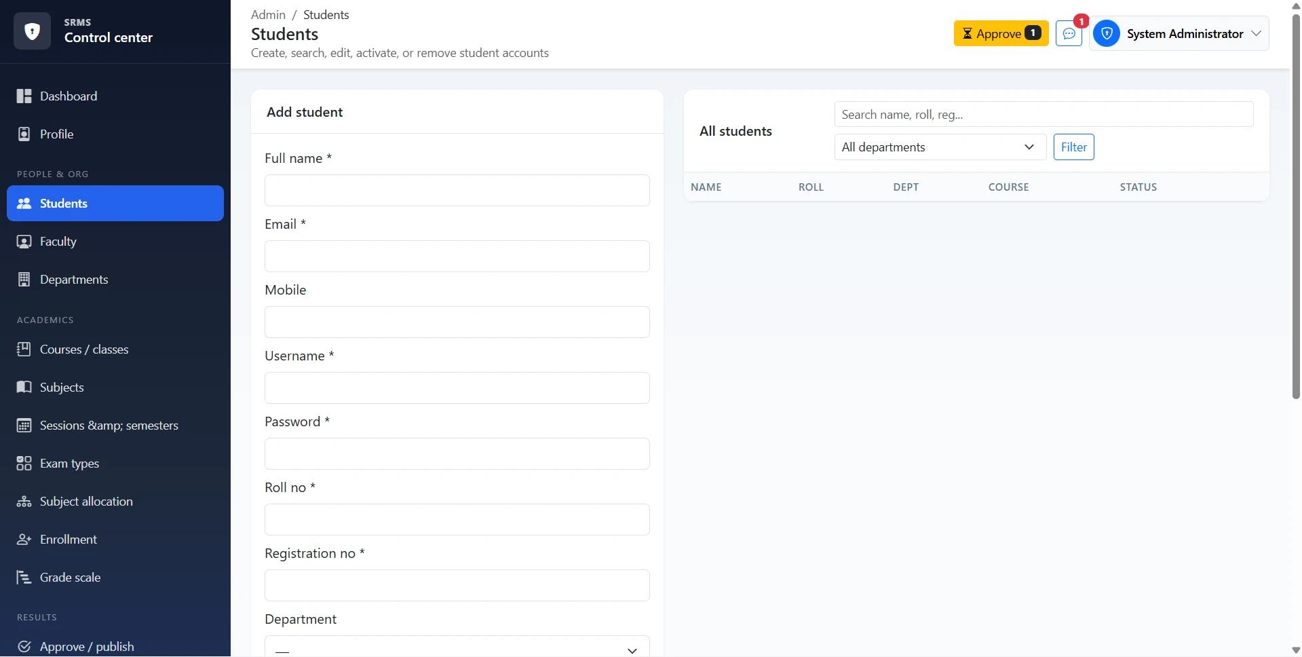Click the Faculty icon in sidebar
This screenshot has width=1302, height=657.
pos(24,242)
